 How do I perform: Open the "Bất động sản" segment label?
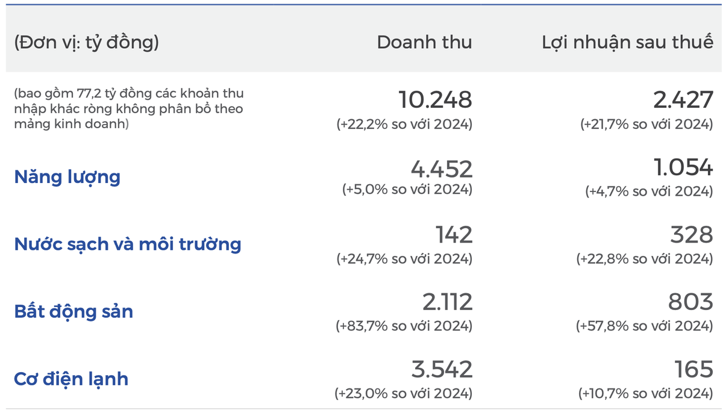(74, 312)
